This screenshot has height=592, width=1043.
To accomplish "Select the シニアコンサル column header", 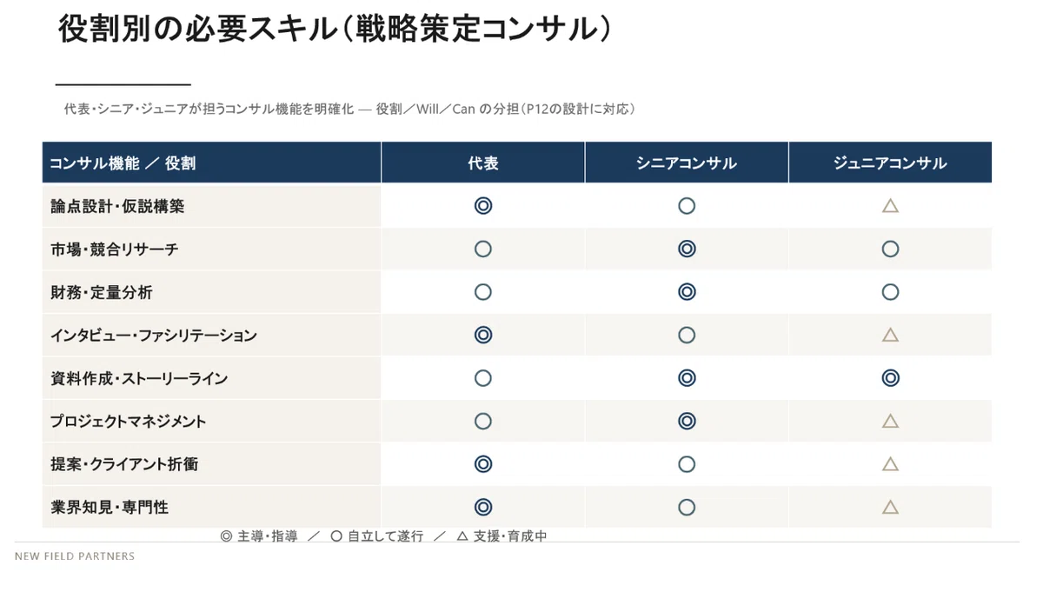I will pyautogui.click(x=687, y=163).
